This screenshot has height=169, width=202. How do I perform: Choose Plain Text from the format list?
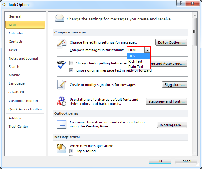click(x=139, y=67)
